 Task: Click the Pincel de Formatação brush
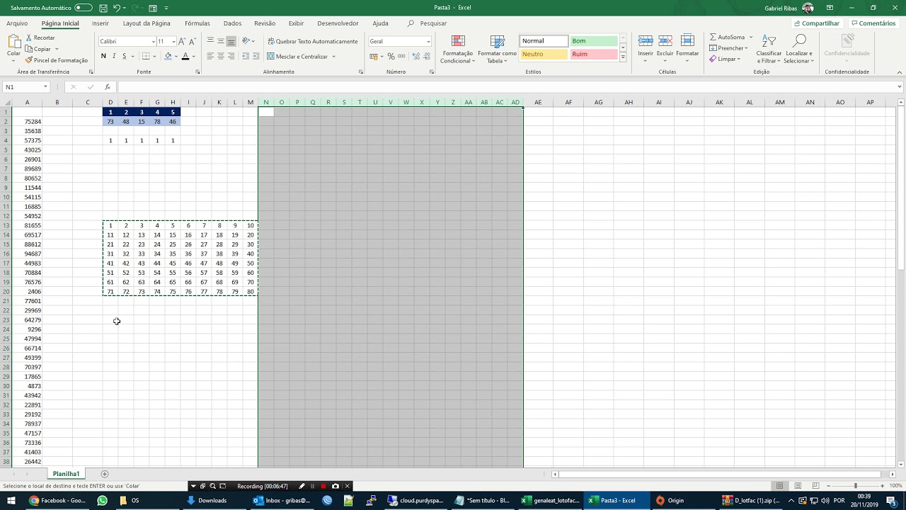(29, 60)
